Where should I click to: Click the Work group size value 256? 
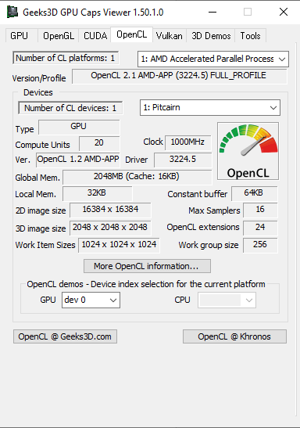pos(260,245)
